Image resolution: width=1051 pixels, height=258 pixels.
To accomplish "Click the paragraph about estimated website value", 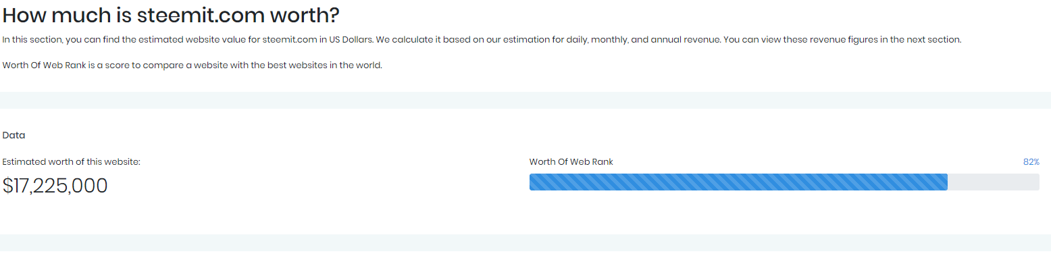I will point(482,40).
